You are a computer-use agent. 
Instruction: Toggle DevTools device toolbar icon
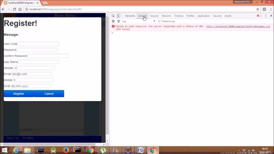[119, 16]
